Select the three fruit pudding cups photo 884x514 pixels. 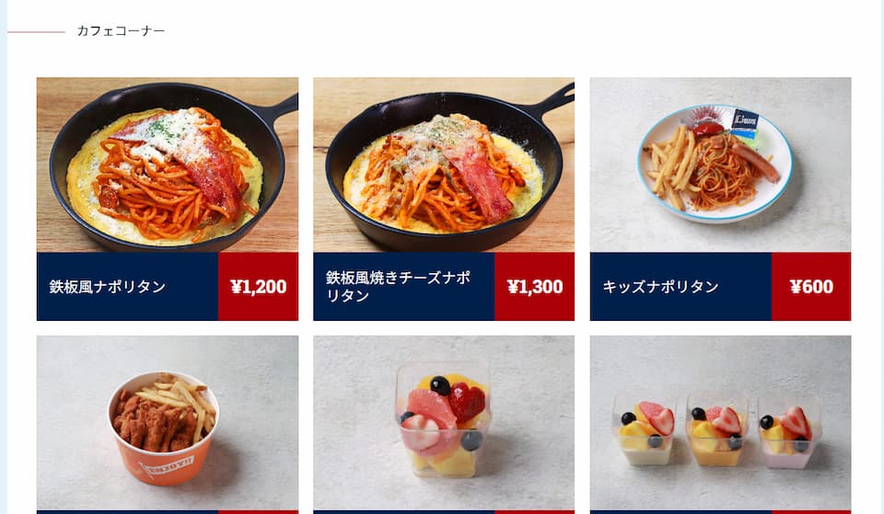(x=720, y=423)
